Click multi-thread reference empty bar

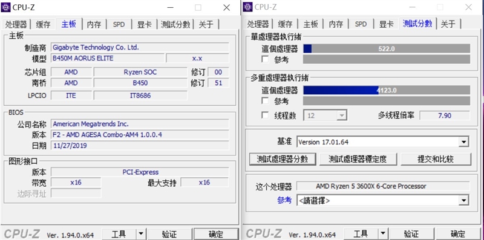(387, 100)
